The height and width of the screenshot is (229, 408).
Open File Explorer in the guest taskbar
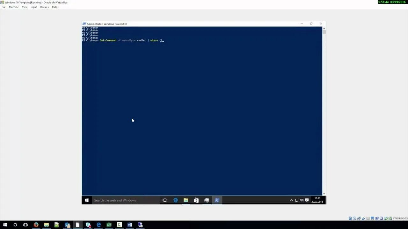(186, 200)
